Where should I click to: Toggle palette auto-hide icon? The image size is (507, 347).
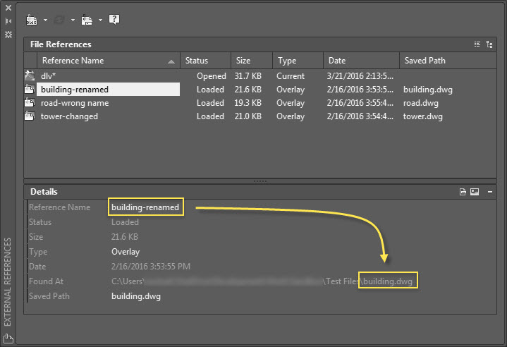8,20
